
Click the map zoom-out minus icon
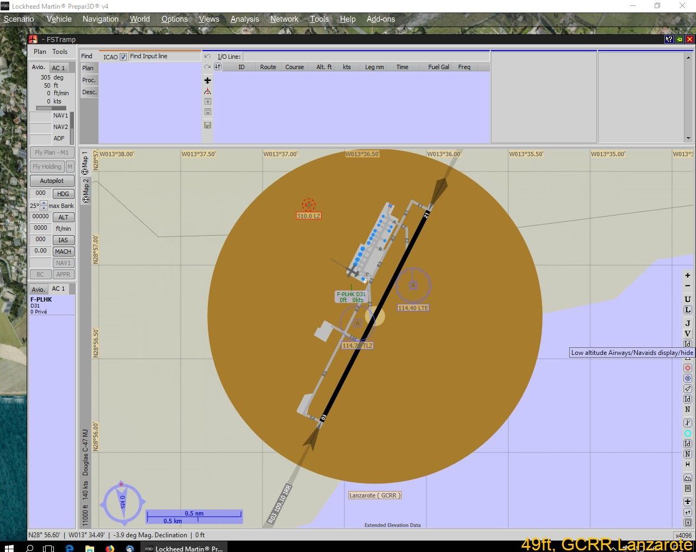pos(688,286)
